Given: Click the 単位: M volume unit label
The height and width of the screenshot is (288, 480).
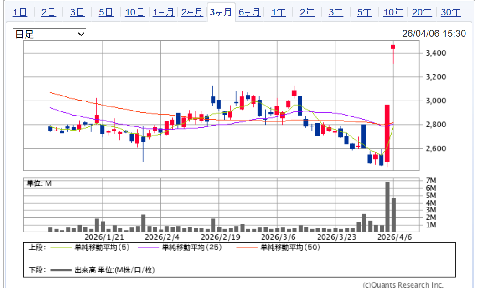Looking at the screenshot, I should [39, 183].
